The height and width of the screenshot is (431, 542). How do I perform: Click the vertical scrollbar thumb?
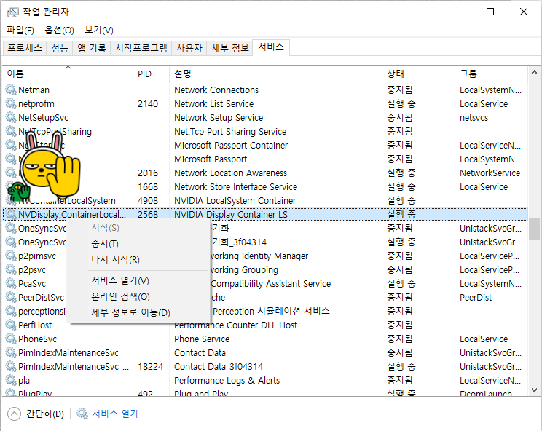click(x=534, y=229)
